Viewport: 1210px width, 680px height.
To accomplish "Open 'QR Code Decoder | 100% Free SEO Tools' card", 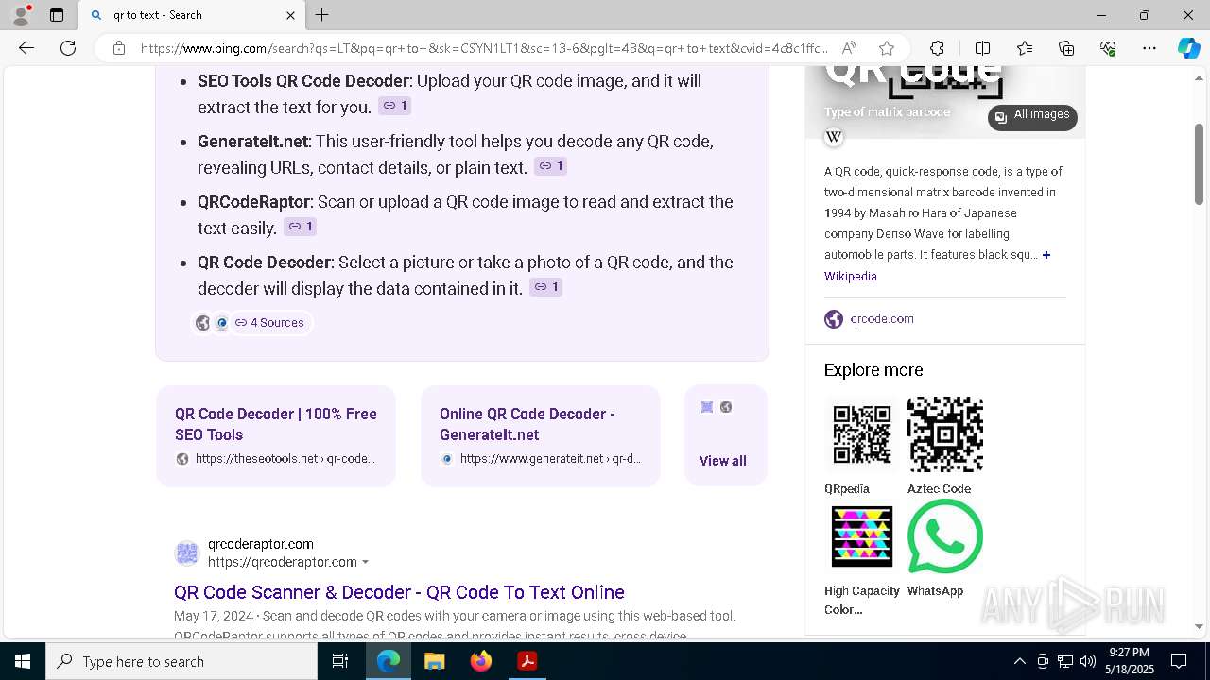I will tap(276, 436).
